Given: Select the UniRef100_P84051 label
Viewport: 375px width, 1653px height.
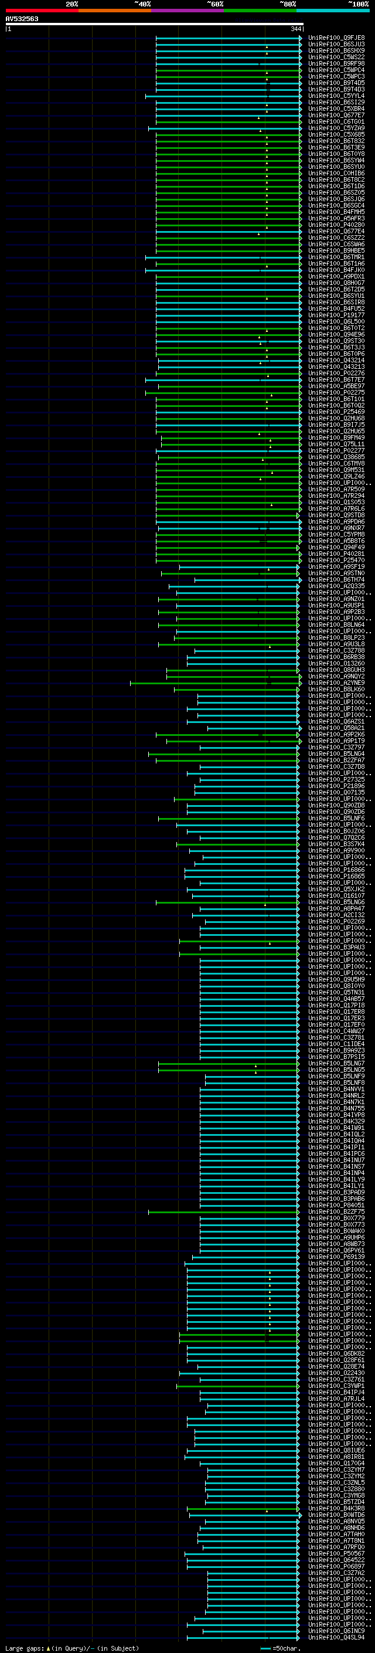Looking at the screenshot, I should point(336,1205).
